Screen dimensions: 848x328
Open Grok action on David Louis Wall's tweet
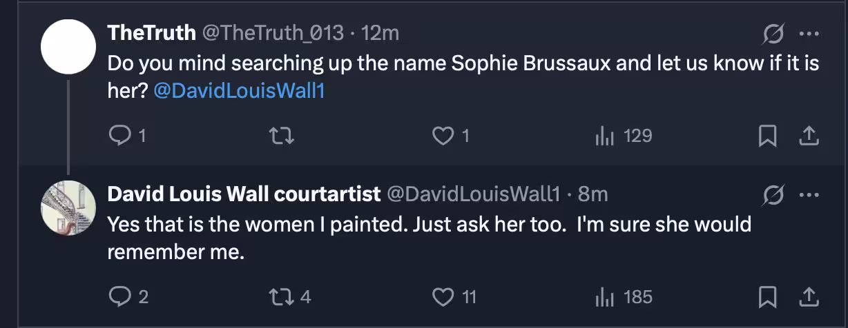pyautogui.click(x=774, y=195)
